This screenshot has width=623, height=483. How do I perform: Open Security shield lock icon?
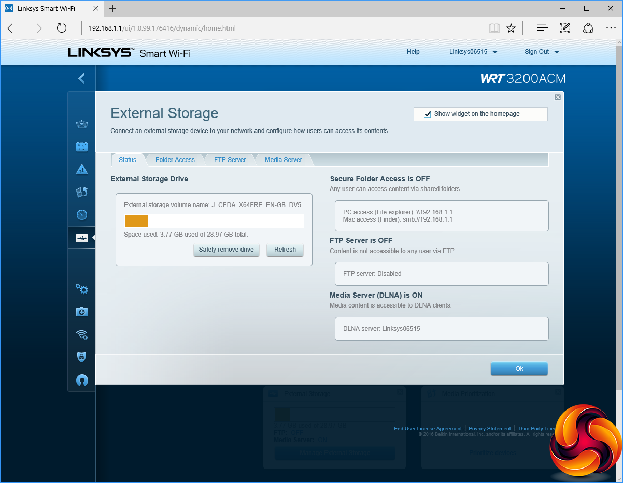click(x=81, y=357)
